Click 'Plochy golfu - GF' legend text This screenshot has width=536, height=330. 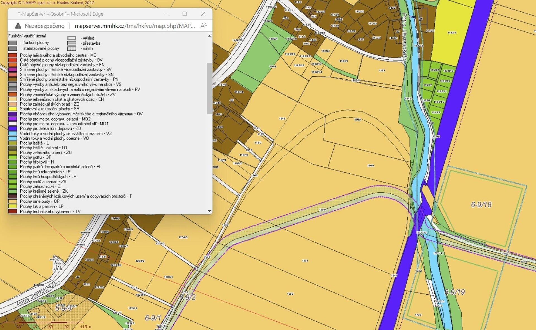tap(35, 157)
